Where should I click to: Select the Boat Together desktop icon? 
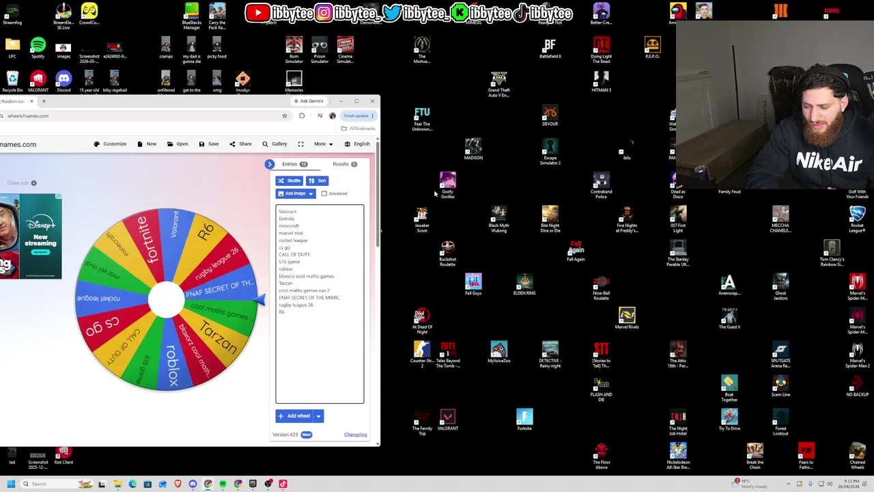[x=729, y=387]
